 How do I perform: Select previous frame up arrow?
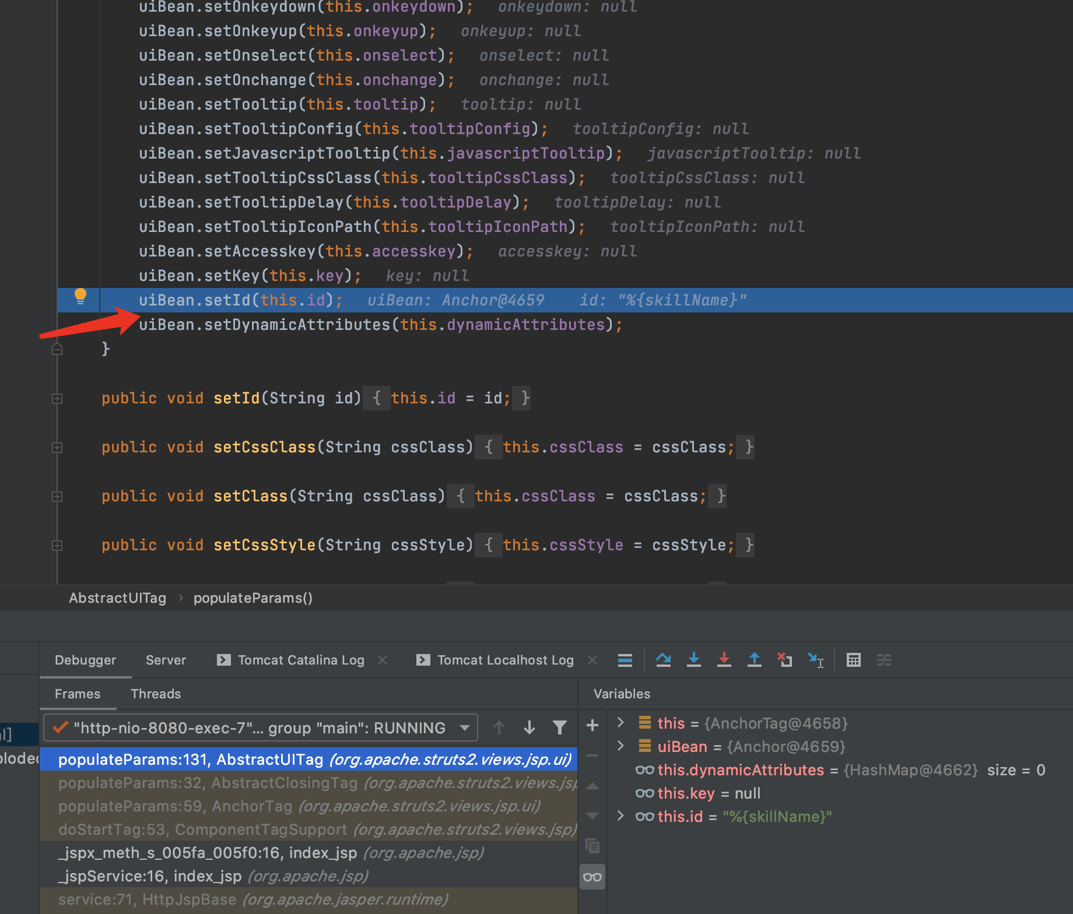tap(499, 727)
